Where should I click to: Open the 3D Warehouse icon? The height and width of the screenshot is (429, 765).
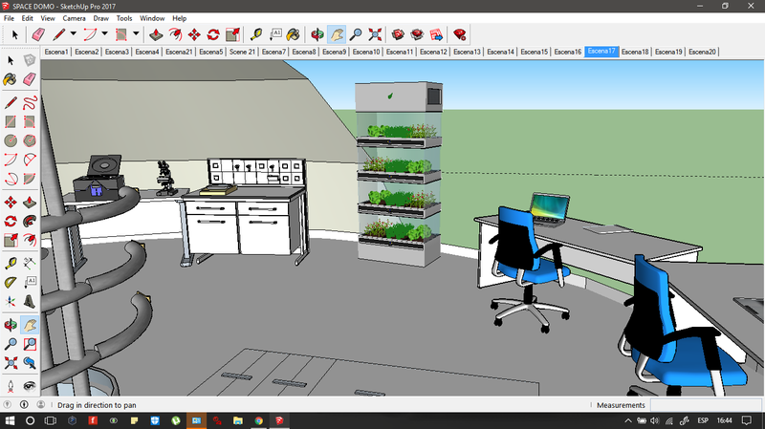point(399,34)
